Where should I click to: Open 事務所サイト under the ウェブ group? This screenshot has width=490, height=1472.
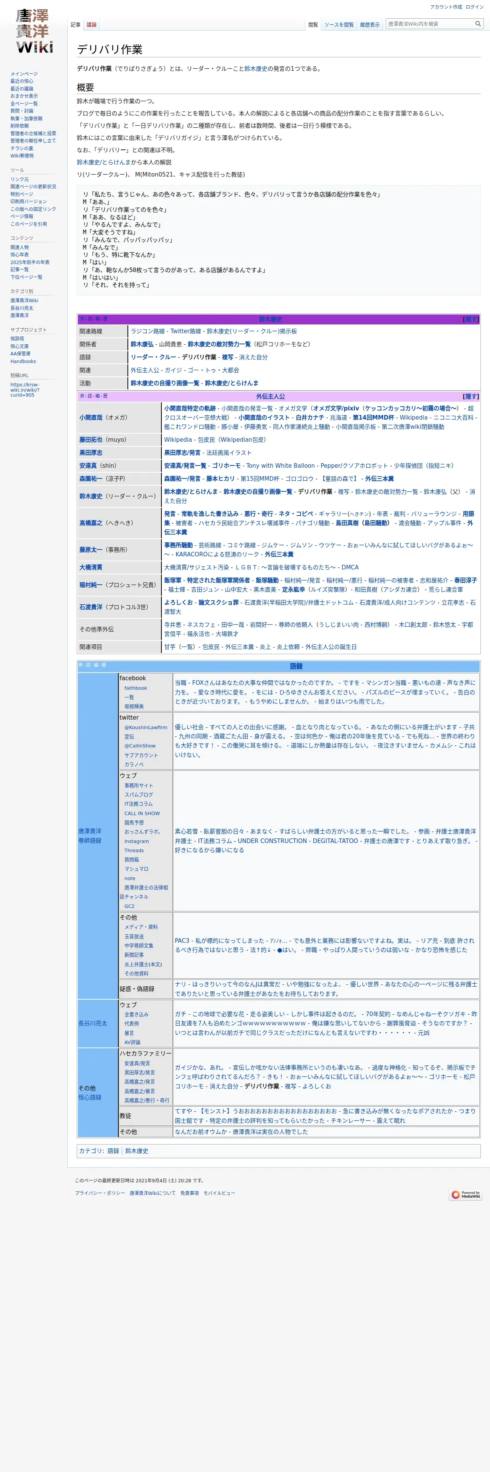[x=139, y=786]
